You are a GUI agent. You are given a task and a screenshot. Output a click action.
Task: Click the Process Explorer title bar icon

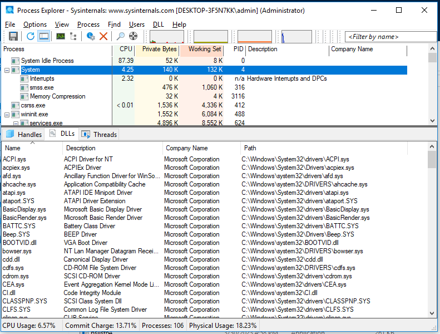10,10
